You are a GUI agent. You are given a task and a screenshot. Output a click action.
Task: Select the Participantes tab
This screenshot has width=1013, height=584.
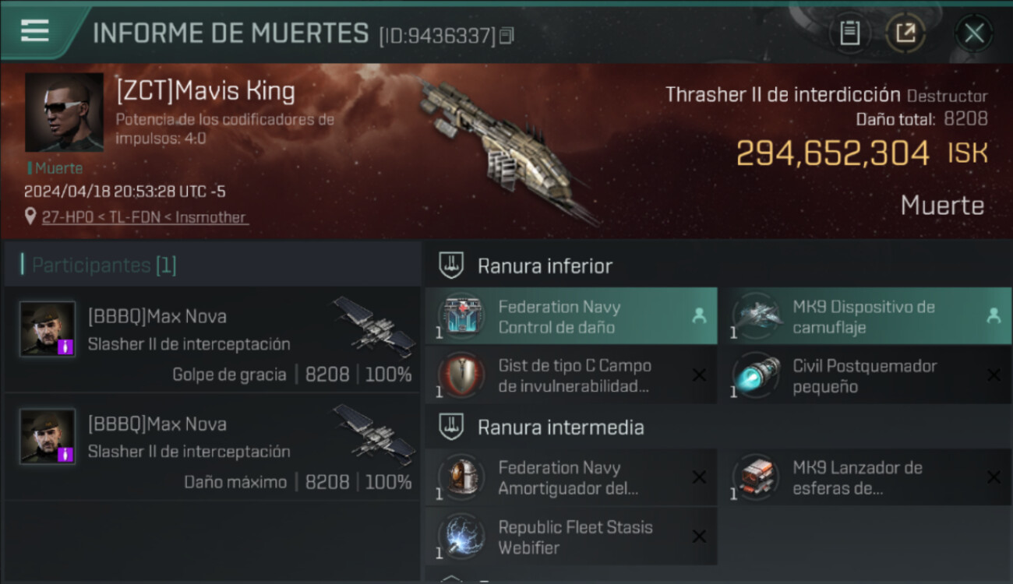[104, 265]
